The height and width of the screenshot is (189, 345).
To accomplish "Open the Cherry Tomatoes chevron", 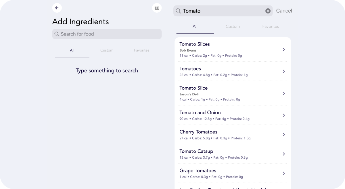I will [284, 135].
